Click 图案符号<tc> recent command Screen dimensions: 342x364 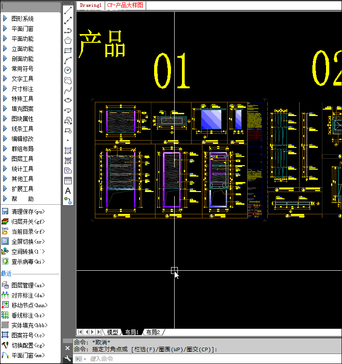[x=23, y=335]
